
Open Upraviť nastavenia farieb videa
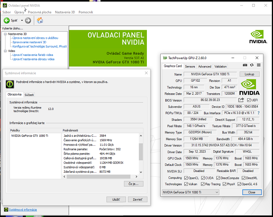point(33,55)
